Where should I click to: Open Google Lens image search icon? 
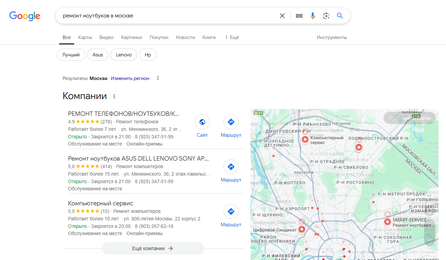(326, 16)
